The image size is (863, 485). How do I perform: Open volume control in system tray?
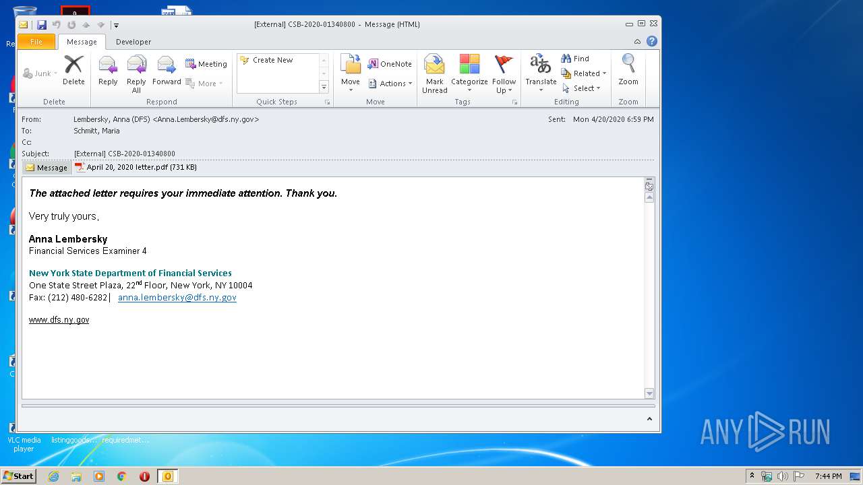coord(782,476)
